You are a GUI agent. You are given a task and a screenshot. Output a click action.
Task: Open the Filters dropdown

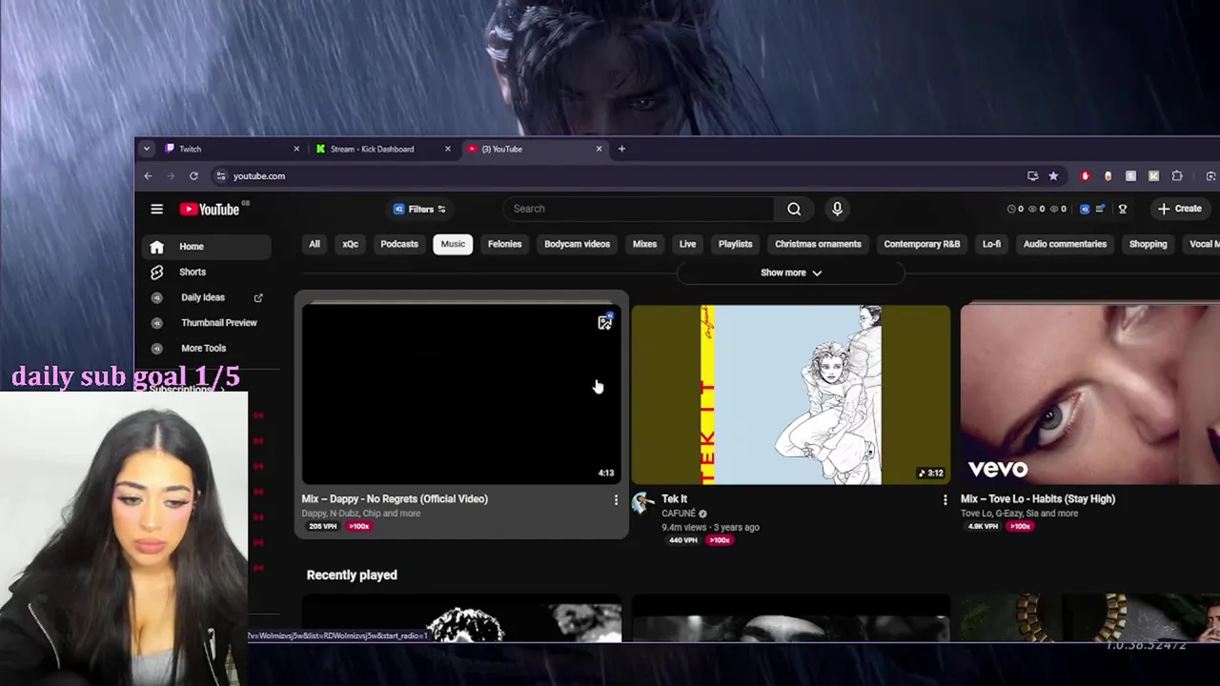(x=419, y=209)
